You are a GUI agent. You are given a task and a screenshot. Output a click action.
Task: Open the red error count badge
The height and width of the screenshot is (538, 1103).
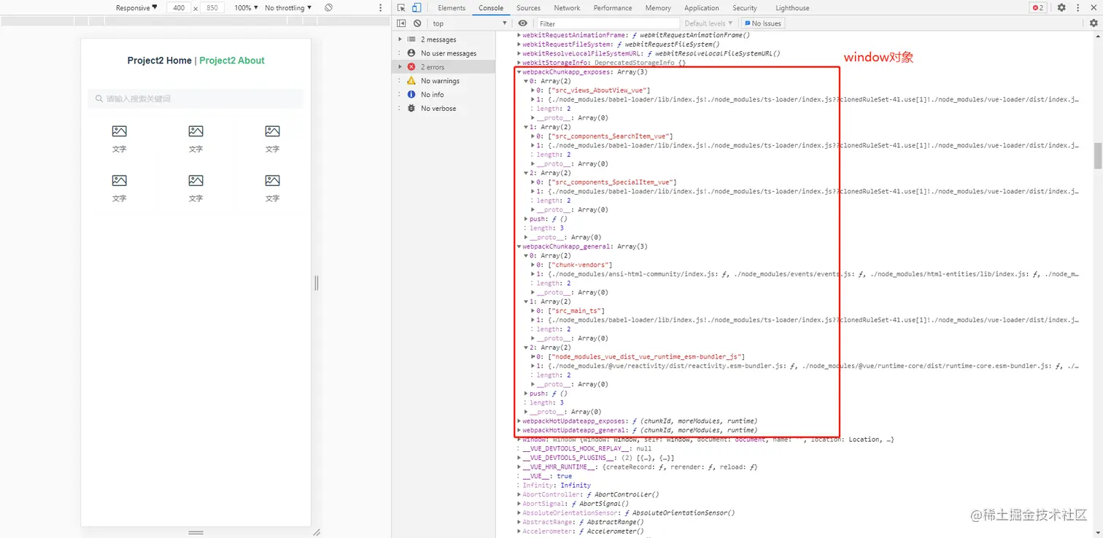point(1037,8)
